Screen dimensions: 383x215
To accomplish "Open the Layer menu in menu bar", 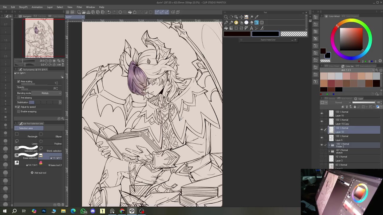I will [x=50, y=7].
